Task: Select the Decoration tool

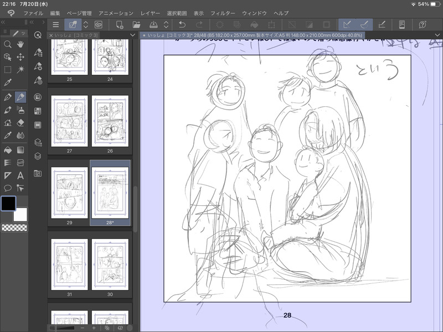Action: 8,123
